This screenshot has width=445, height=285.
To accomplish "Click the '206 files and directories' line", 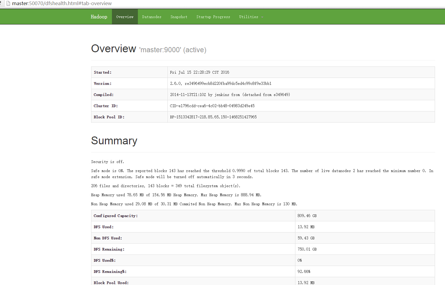I will point(166,186).
